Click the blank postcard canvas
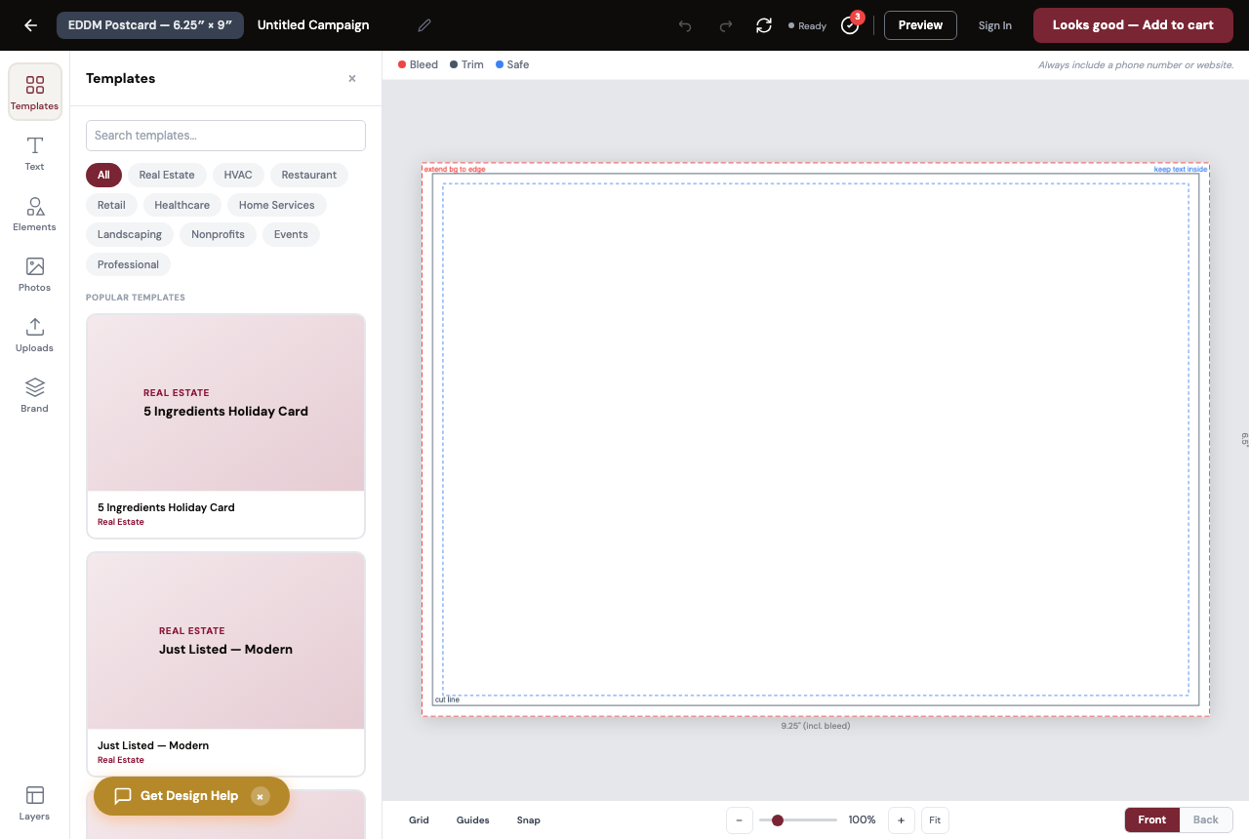 tap(816, 439)
